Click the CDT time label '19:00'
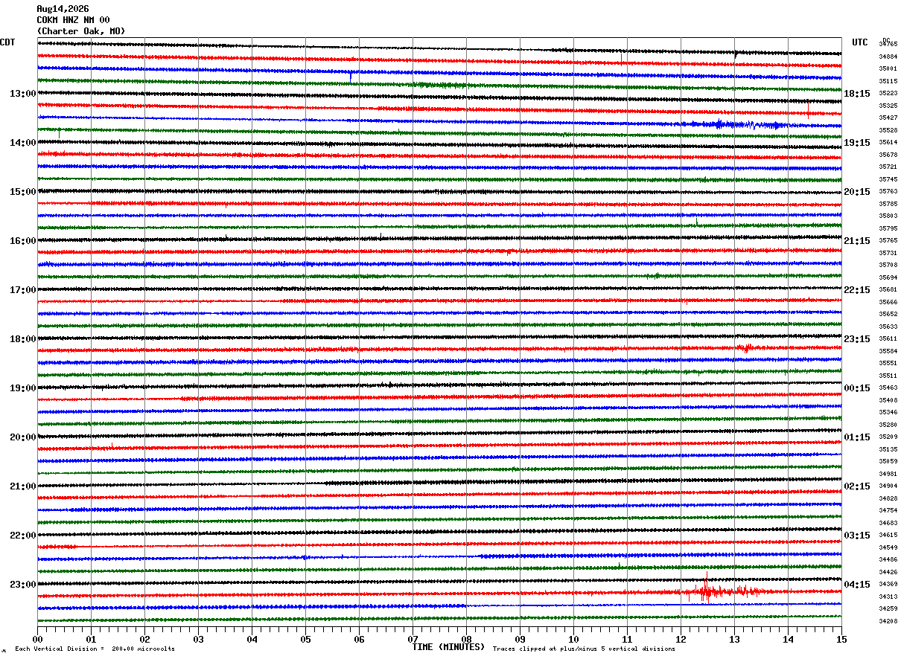The width and height of the screenshot is (901, 659). 22,388
